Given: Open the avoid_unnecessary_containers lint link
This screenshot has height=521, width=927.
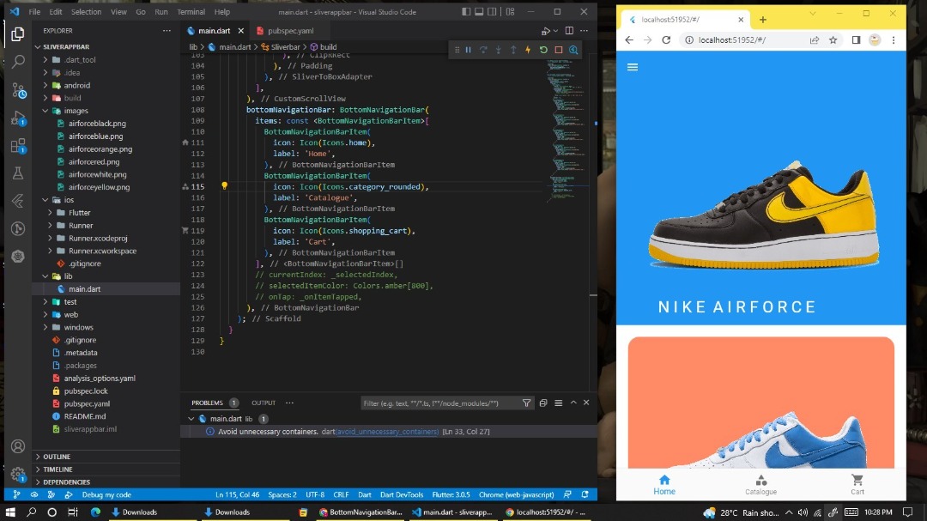Looking at the screenshot, I should [x=387, y=432].
